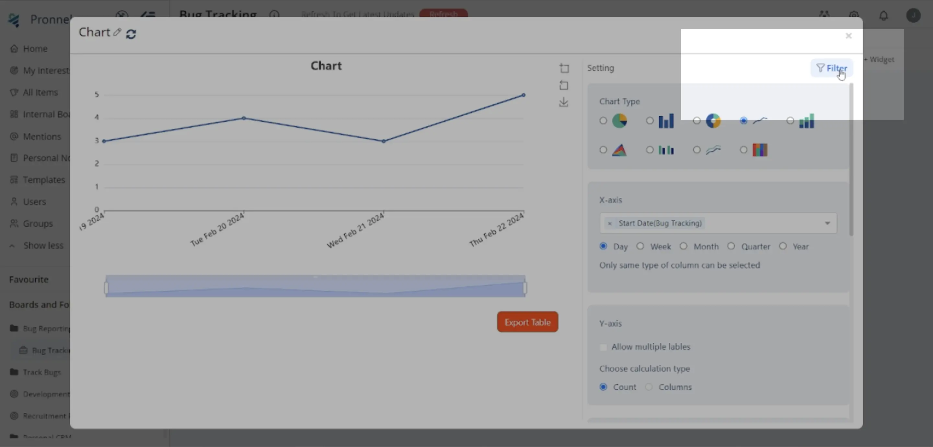Open the Filter option in Setting panel
The height and width of the screenshot is (447, 933).
click(x=832, y=68)
